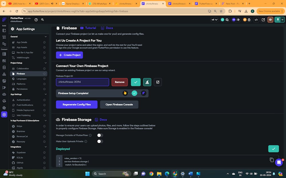The image size is (286, 178).
Task: Click info icon next to Make User Uploads Private
Action: 86,142
